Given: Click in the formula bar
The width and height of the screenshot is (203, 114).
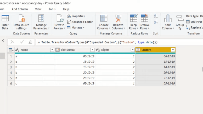Looking at the screenshot, I should [x=119, y=42].
